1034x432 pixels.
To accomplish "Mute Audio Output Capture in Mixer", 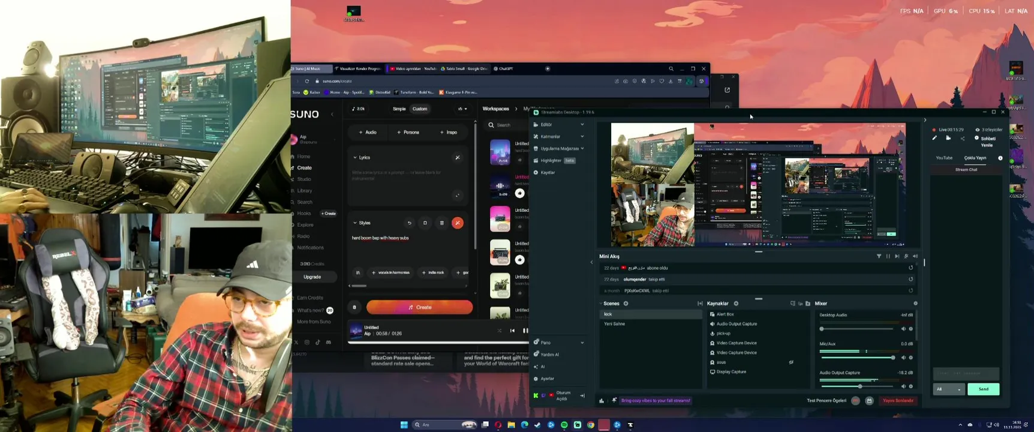I will click(903, 386).
